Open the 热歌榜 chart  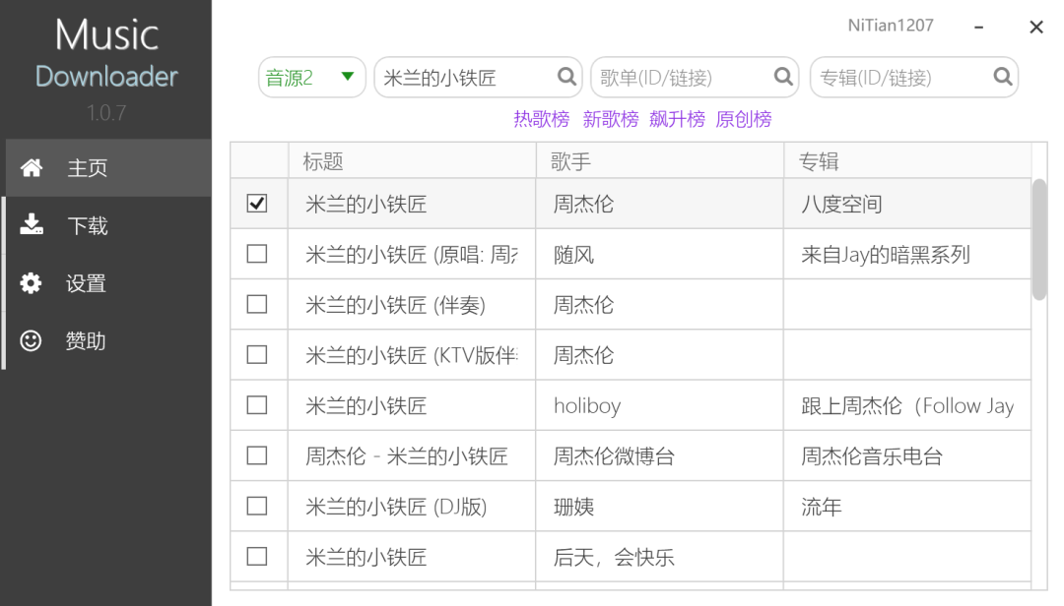pyautogui.click(x=542, y=120)
